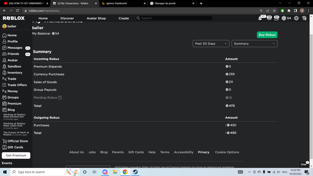Click the browser address bar
Screen dimensions: 313x176
click(x=140, y=11)
